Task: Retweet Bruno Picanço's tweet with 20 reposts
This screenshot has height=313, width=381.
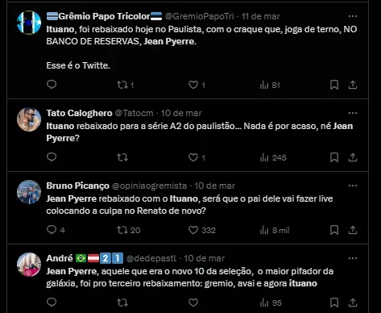Action: point(129,230)
